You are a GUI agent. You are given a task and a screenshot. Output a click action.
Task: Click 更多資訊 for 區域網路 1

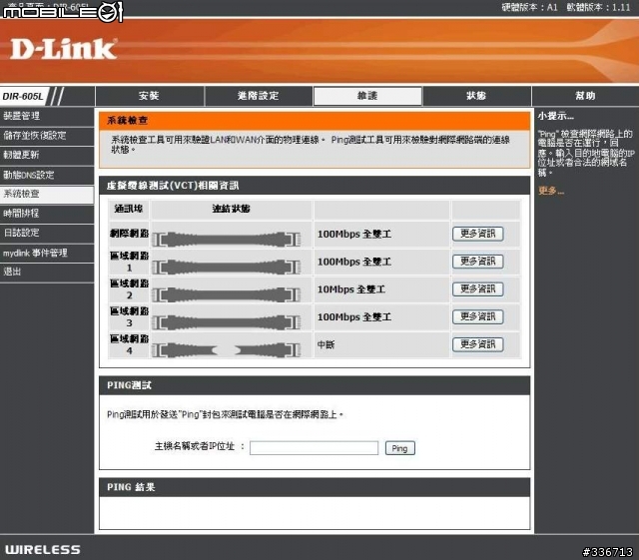(x=478, y=262)
